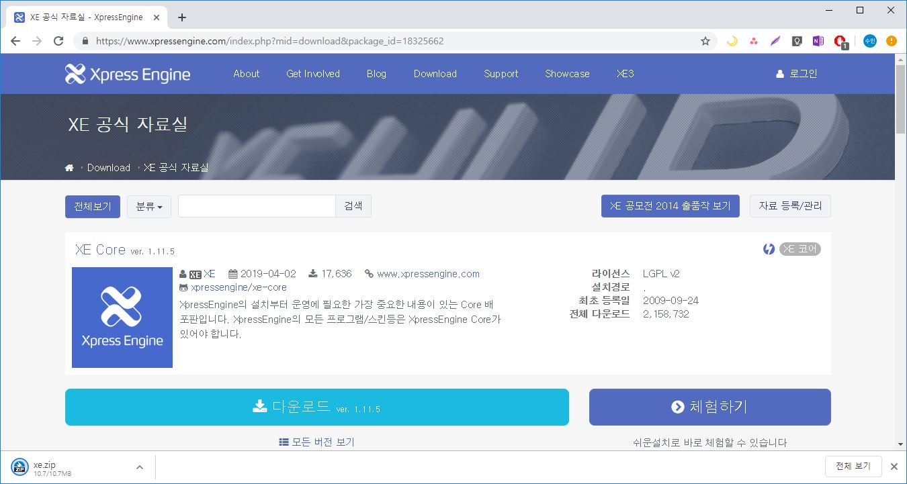The image size is (907, 484).
Task: Click the 검색 search button
Action: coord(353,206)
